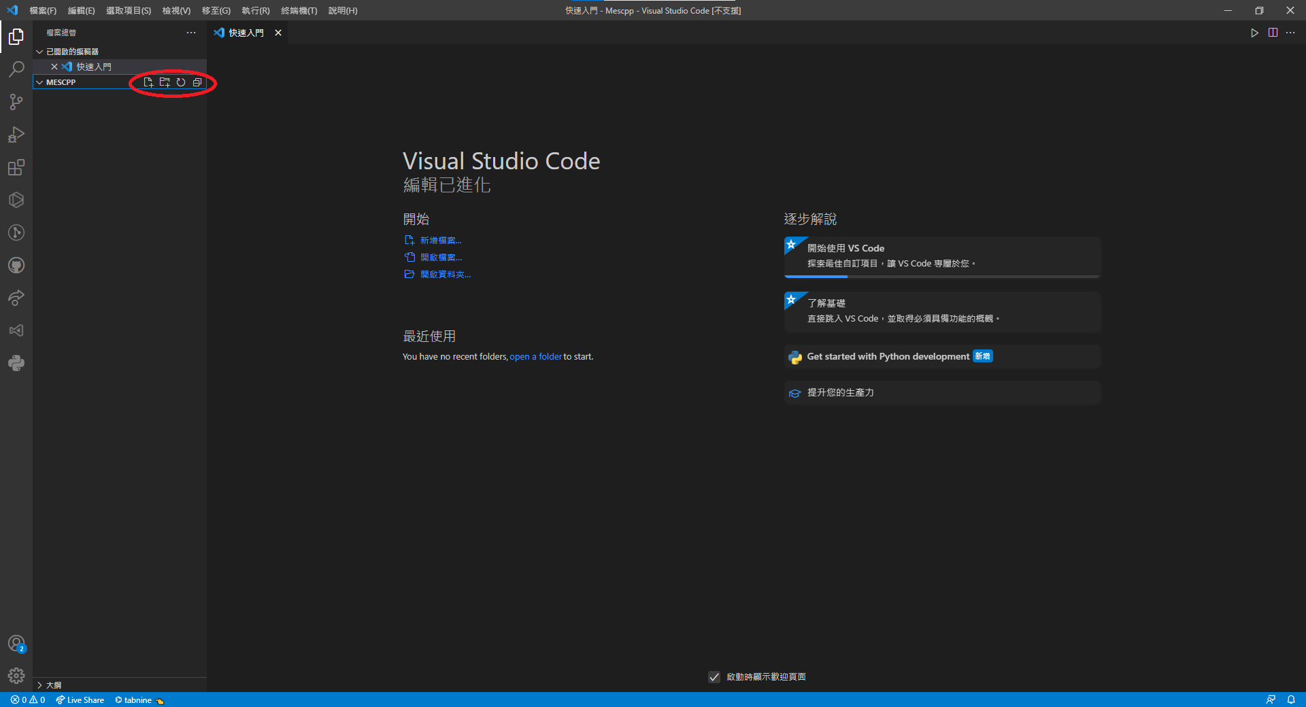Split the editor to the right
This screenshot has width=1306, height=707.
[1273, 33]
